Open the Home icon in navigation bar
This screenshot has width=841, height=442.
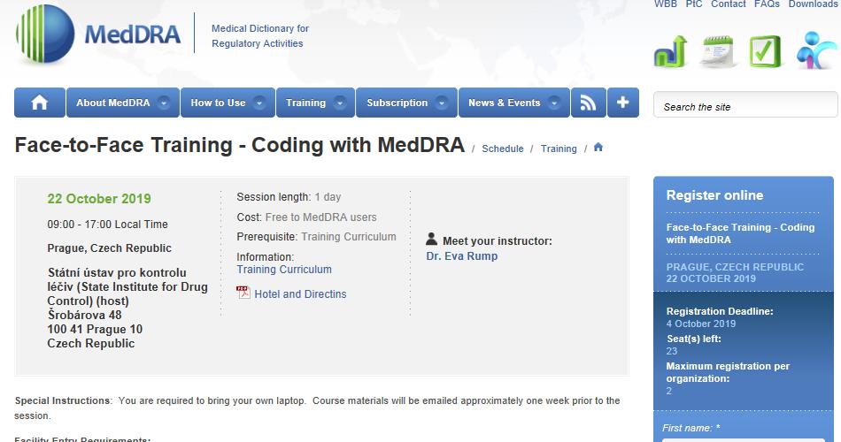40,103
